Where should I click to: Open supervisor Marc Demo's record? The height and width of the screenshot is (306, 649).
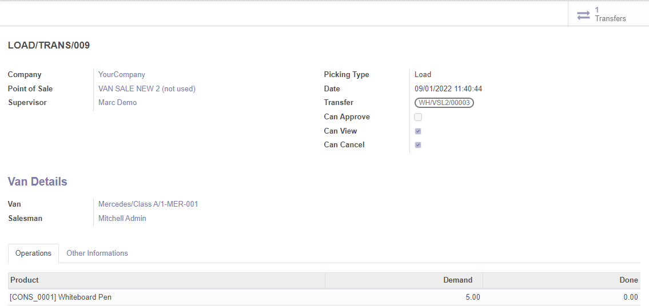pyautogui.click(x=117, y=103)
